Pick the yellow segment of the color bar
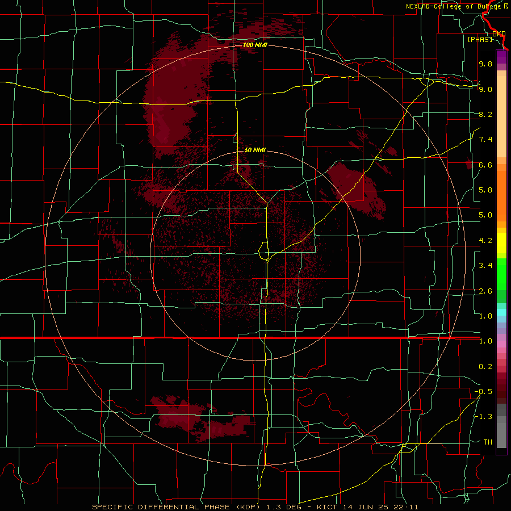This screenshot has width=511, height=511. coord(501,243)
